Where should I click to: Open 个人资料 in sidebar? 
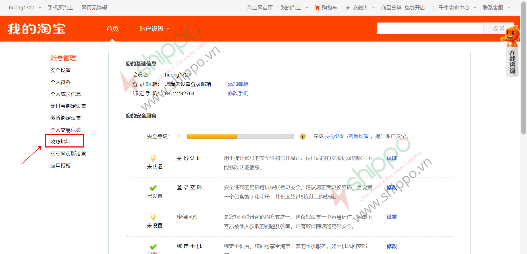61,82
